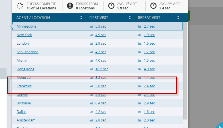Open Dallas 4.2 sec first visit result

101,112
